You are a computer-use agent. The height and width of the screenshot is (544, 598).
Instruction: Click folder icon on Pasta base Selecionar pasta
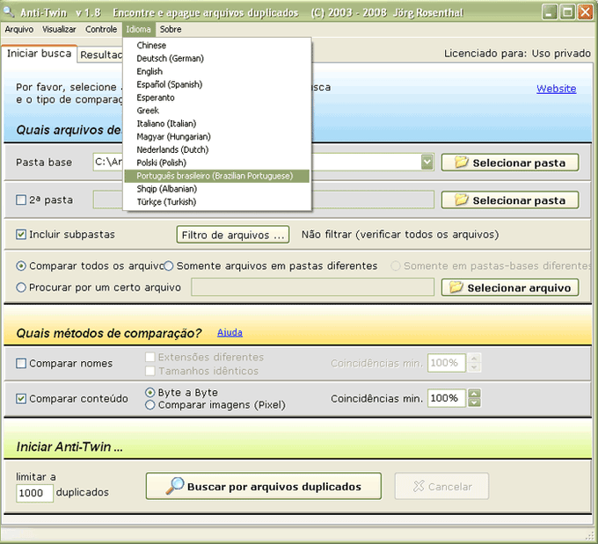pos(461,162)
